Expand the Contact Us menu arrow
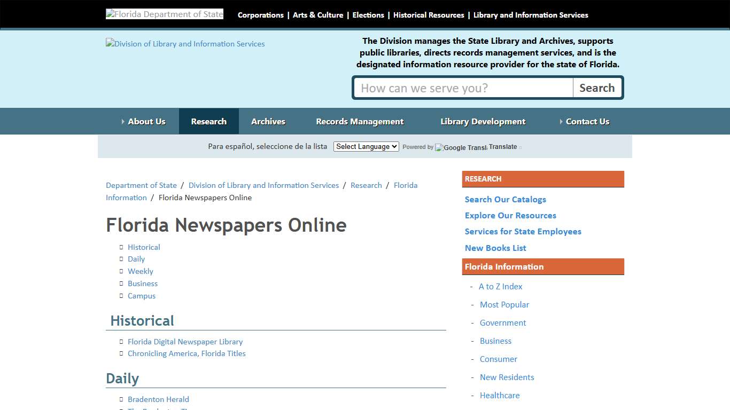This screenshot has width=730, height=410. click(x=561, y=121)
